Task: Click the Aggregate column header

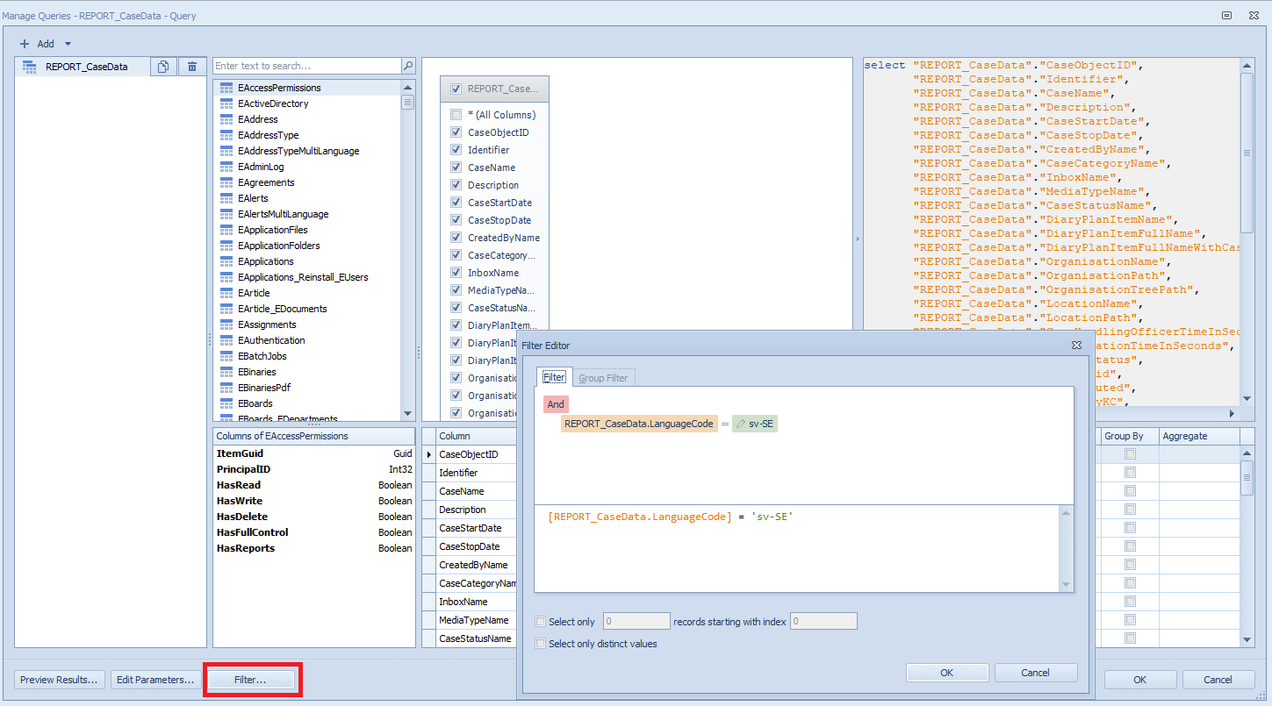Action: (1198, 436)
